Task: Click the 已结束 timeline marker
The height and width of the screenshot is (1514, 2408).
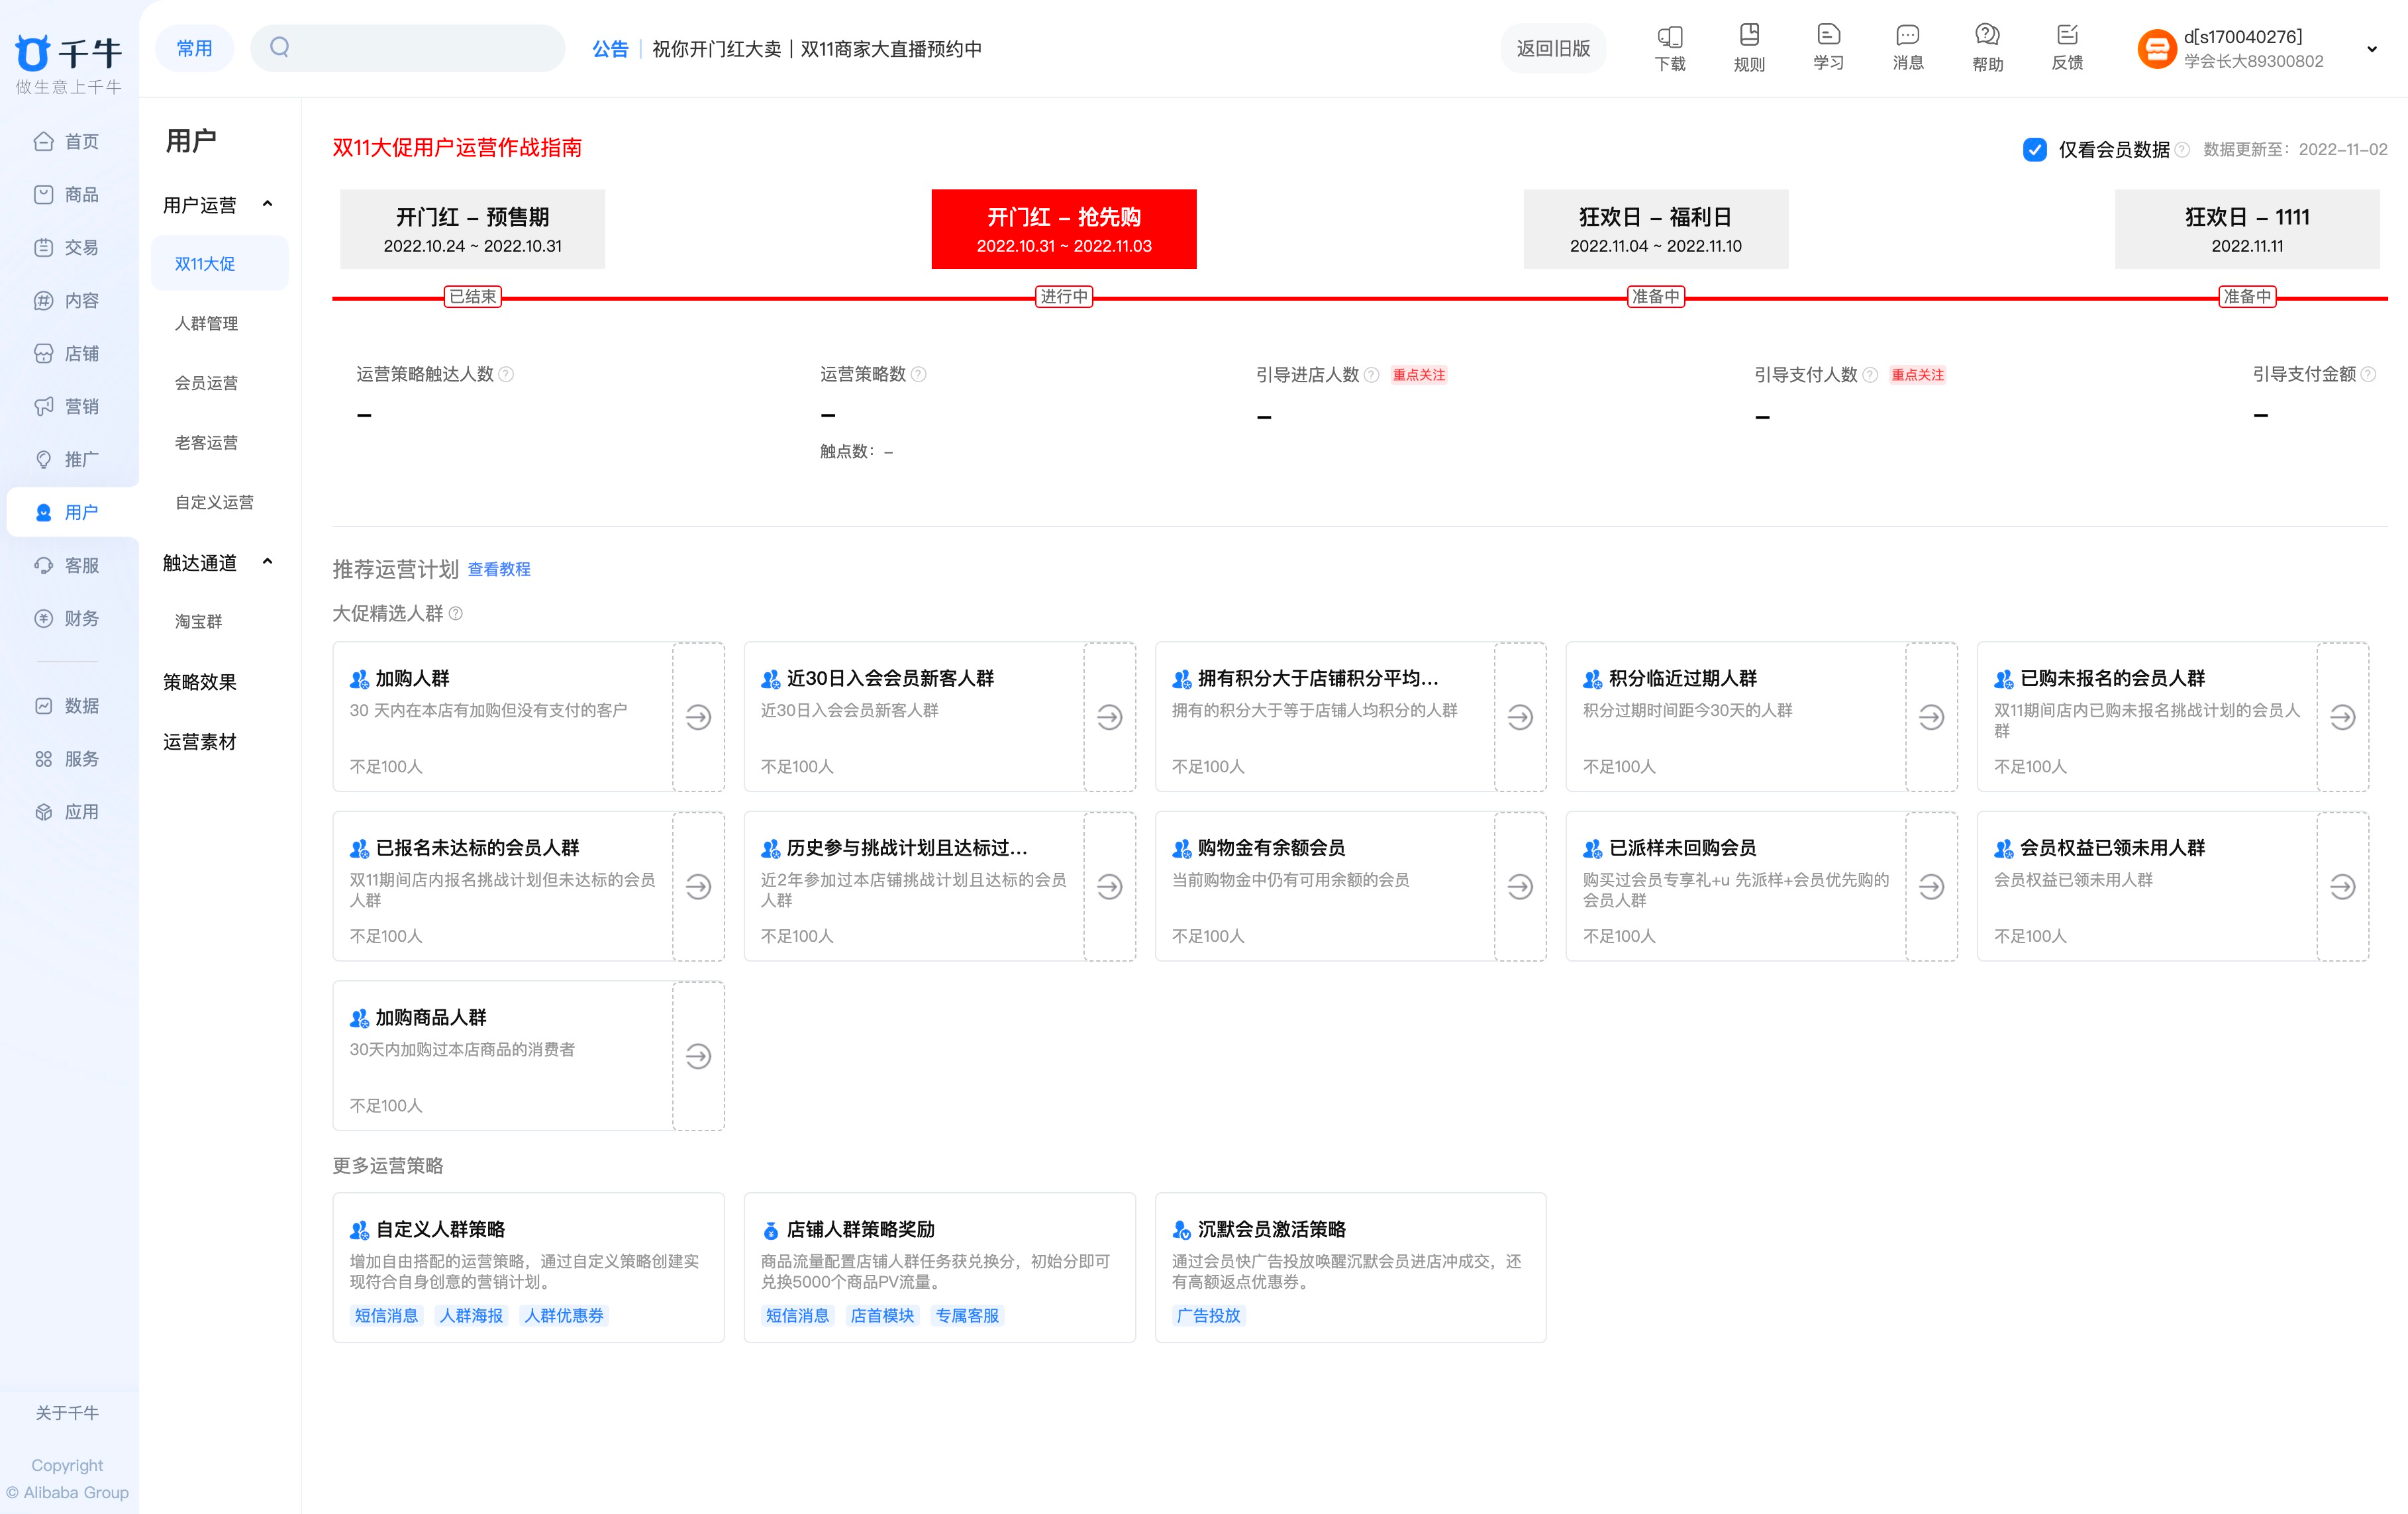Action: (472, 296)
